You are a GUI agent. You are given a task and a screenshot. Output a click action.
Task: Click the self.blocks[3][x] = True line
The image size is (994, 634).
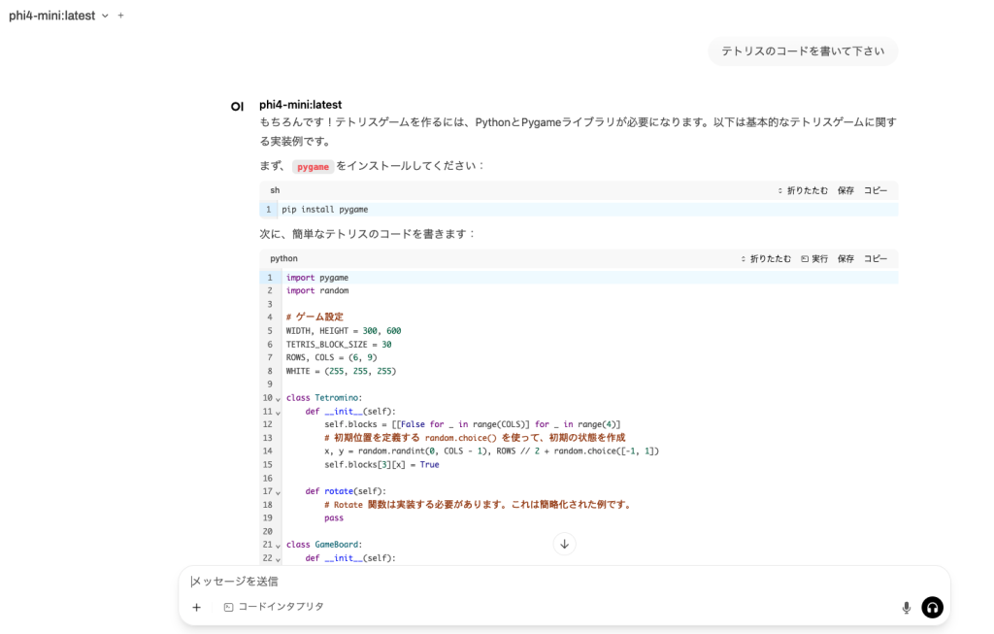point(381,465)
